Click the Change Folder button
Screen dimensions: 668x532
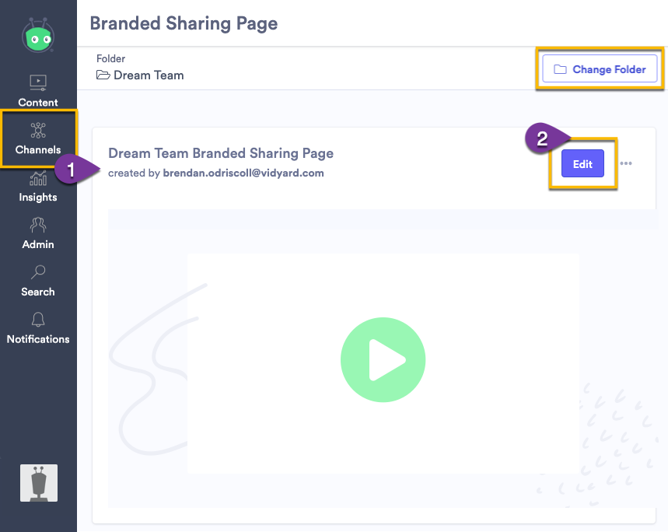point(600,69)
